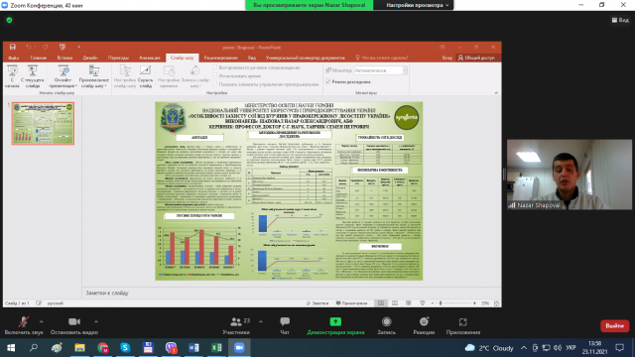Image resolution: width=635 pixels, height=357 pixels.
Task: Click Sign in link in PowerPoint
Action: coord(446,58)
